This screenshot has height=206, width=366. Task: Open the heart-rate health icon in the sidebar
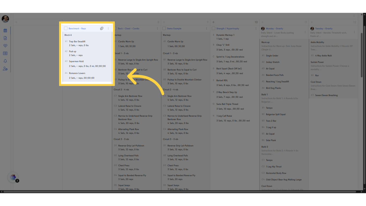tap(5, 46)
